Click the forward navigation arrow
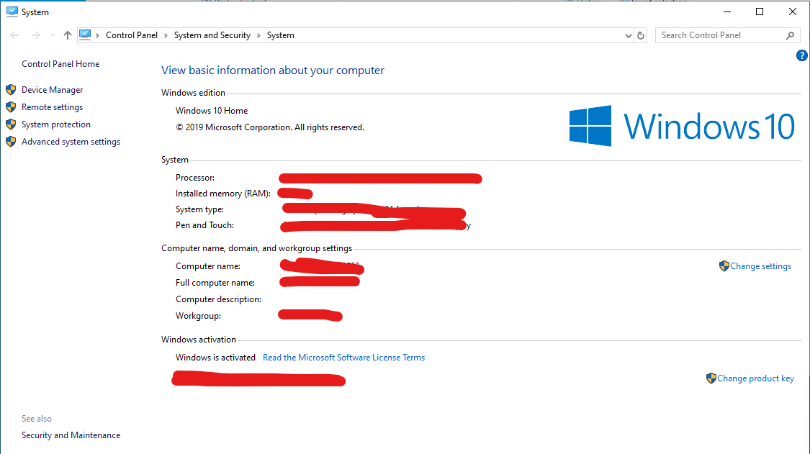 pyautogui.click(x=36, y=35)
